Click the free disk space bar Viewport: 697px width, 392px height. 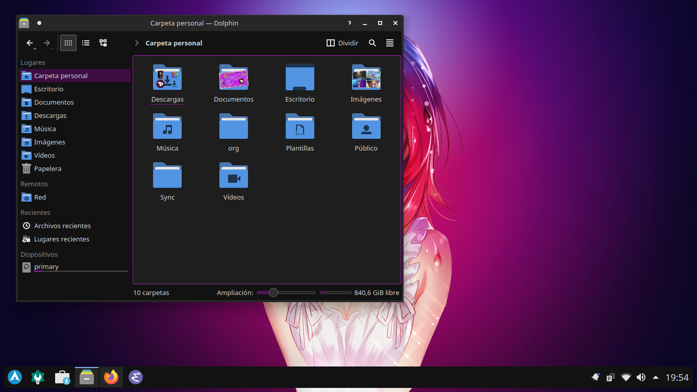click(336, 292)
